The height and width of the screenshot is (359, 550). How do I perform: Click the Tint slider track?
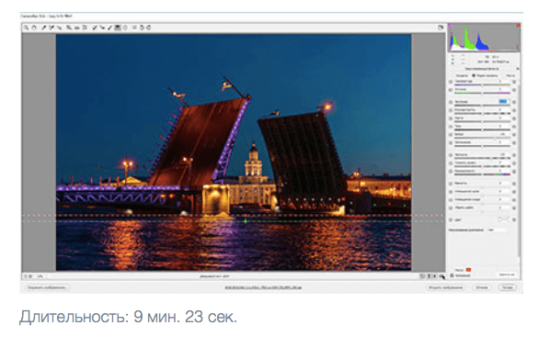482,93
